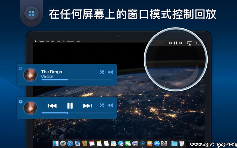
Task: Open FaceTime from the Dock
Action: [128, 143]
